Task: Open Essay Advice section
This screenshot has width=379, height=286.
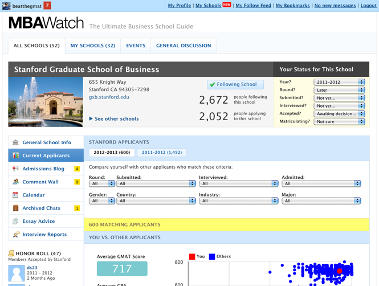Action: pos(46,221)
